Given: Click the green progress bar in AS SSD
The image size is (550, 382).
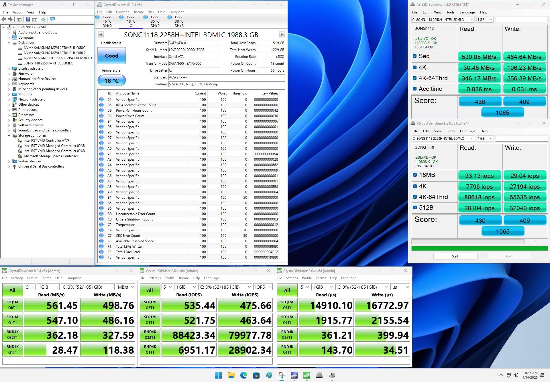Looking at the screenshot, I should coord(479,248).
